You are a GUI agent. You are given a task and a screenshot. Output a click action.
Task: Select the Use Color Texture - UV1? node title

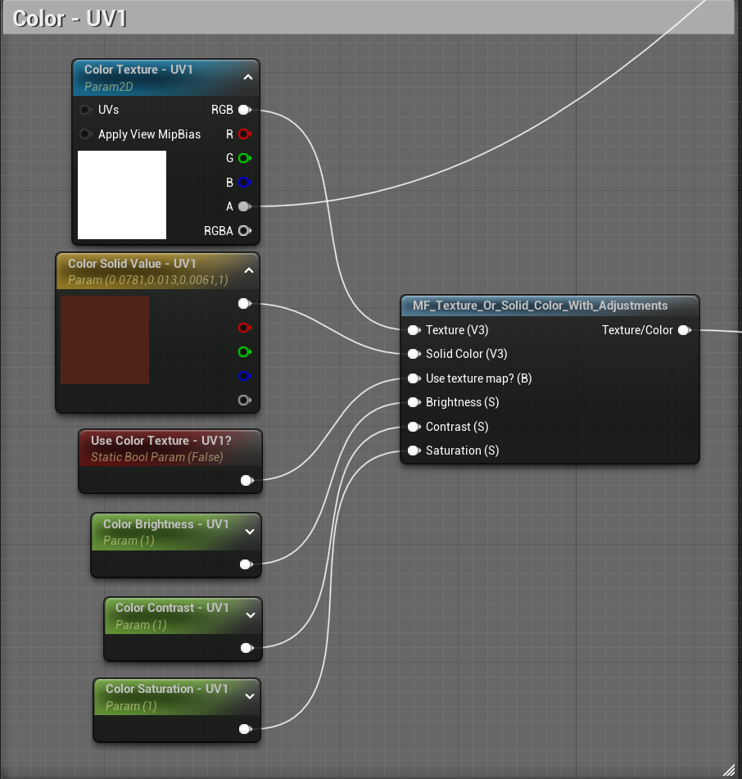[161, 440]
